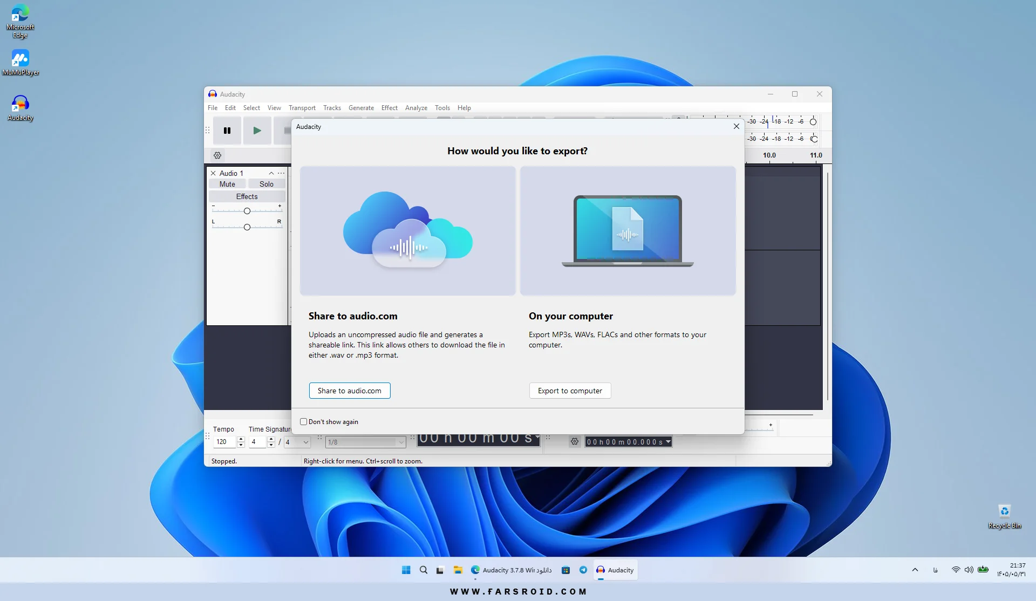The height and width of the screenshot is (601, 1036).
Task: Toggle Mute on Audio 1 track
Action: click(227, 184)
